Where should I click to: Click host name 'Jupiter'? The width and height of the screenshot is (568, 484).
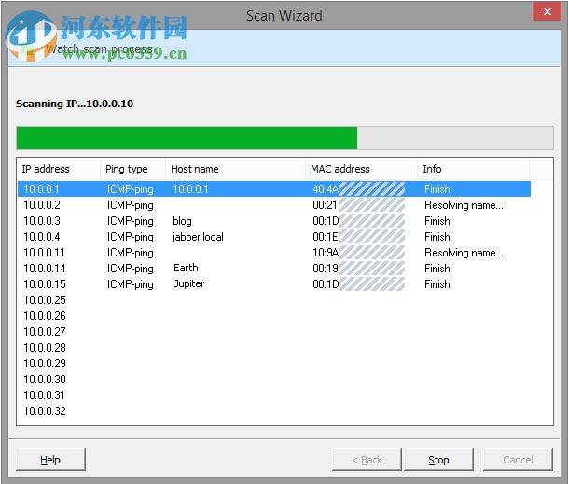[189, 284]
